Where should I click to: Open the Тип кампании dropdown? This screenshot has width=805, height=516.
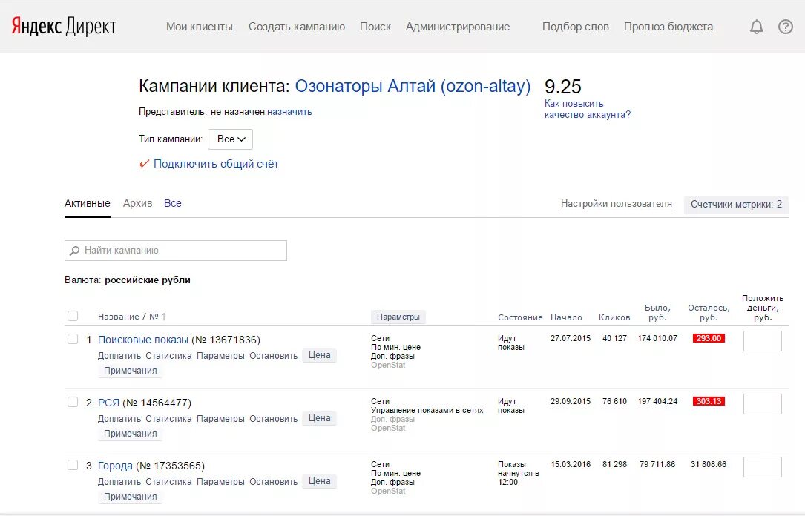[x=230, y=139]
